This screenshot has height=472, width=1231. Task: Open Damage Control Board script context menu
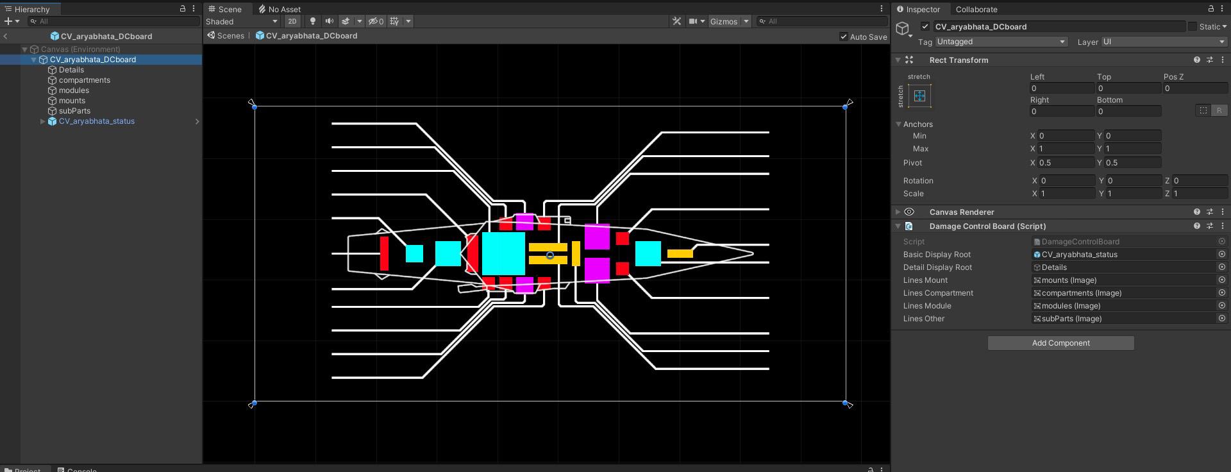coord(1223,226)
